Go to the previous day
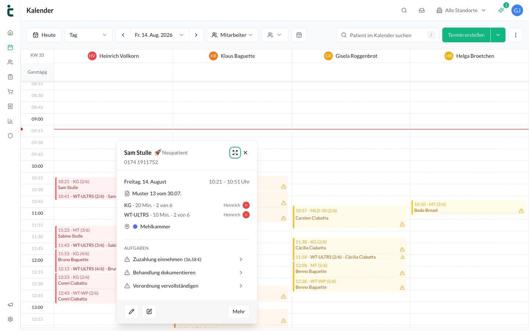 123,35
